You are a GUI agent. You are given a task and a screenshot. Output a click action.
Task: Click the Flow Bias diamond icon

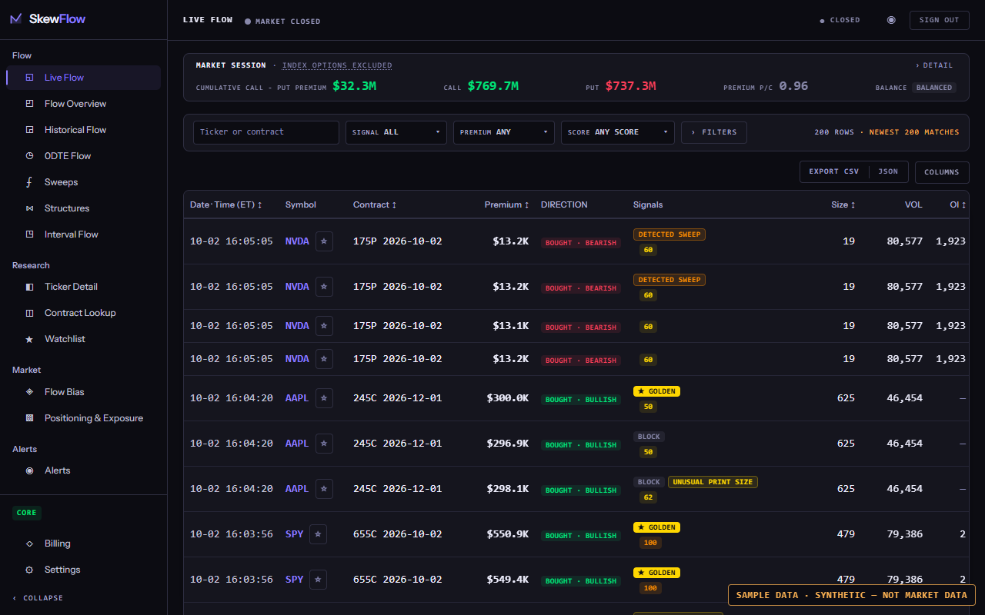click(x=29, y=392)
